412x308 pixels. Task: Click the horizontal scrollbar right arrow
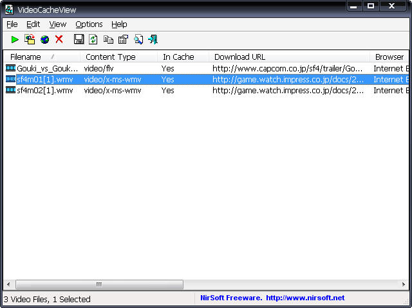404,284
